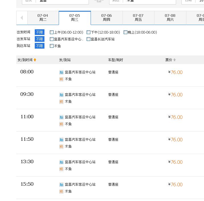The width and height of the screenshot is (204, 201).
Task: Click the 09:30 departure time
Action: click(27, 94)
